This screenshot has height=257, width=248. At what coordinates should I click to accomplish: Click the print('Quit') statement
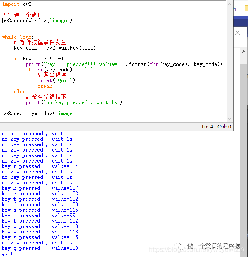(x=56, y=81)
